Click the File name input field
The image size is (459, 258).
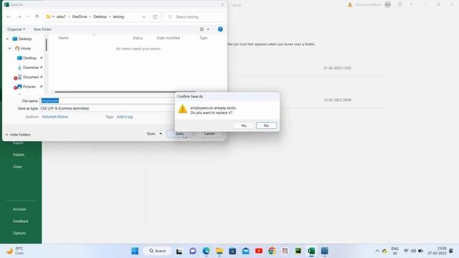(107, 100)
